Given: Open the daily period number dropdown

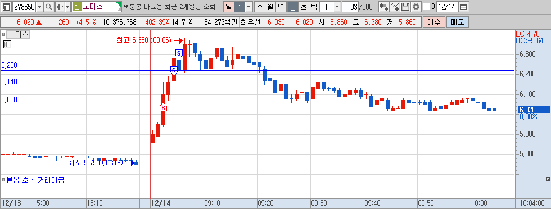Looking at the screenshot, I should [249, 6].
